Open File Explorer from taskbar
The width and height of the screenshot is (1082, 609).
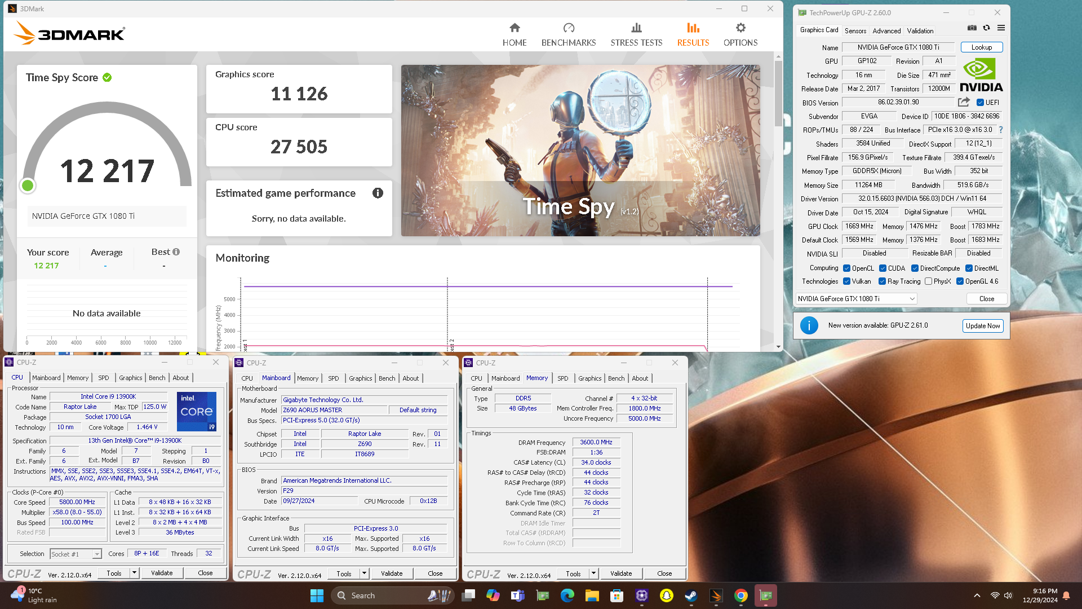[592, 595]
